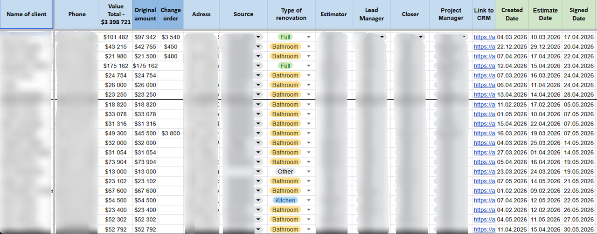Open renovation type dropdown arrow in $43 215 row
Screen dimensions: 597x234
(x=309, y=47)
